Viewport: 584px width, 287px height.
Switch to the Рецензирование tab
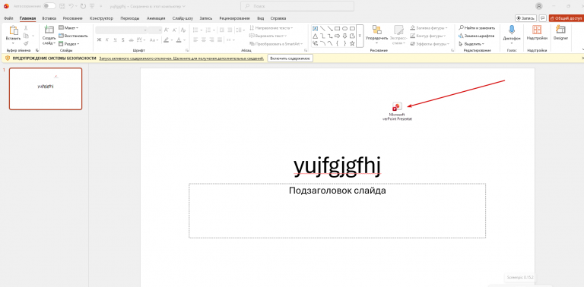pos(236,18)
